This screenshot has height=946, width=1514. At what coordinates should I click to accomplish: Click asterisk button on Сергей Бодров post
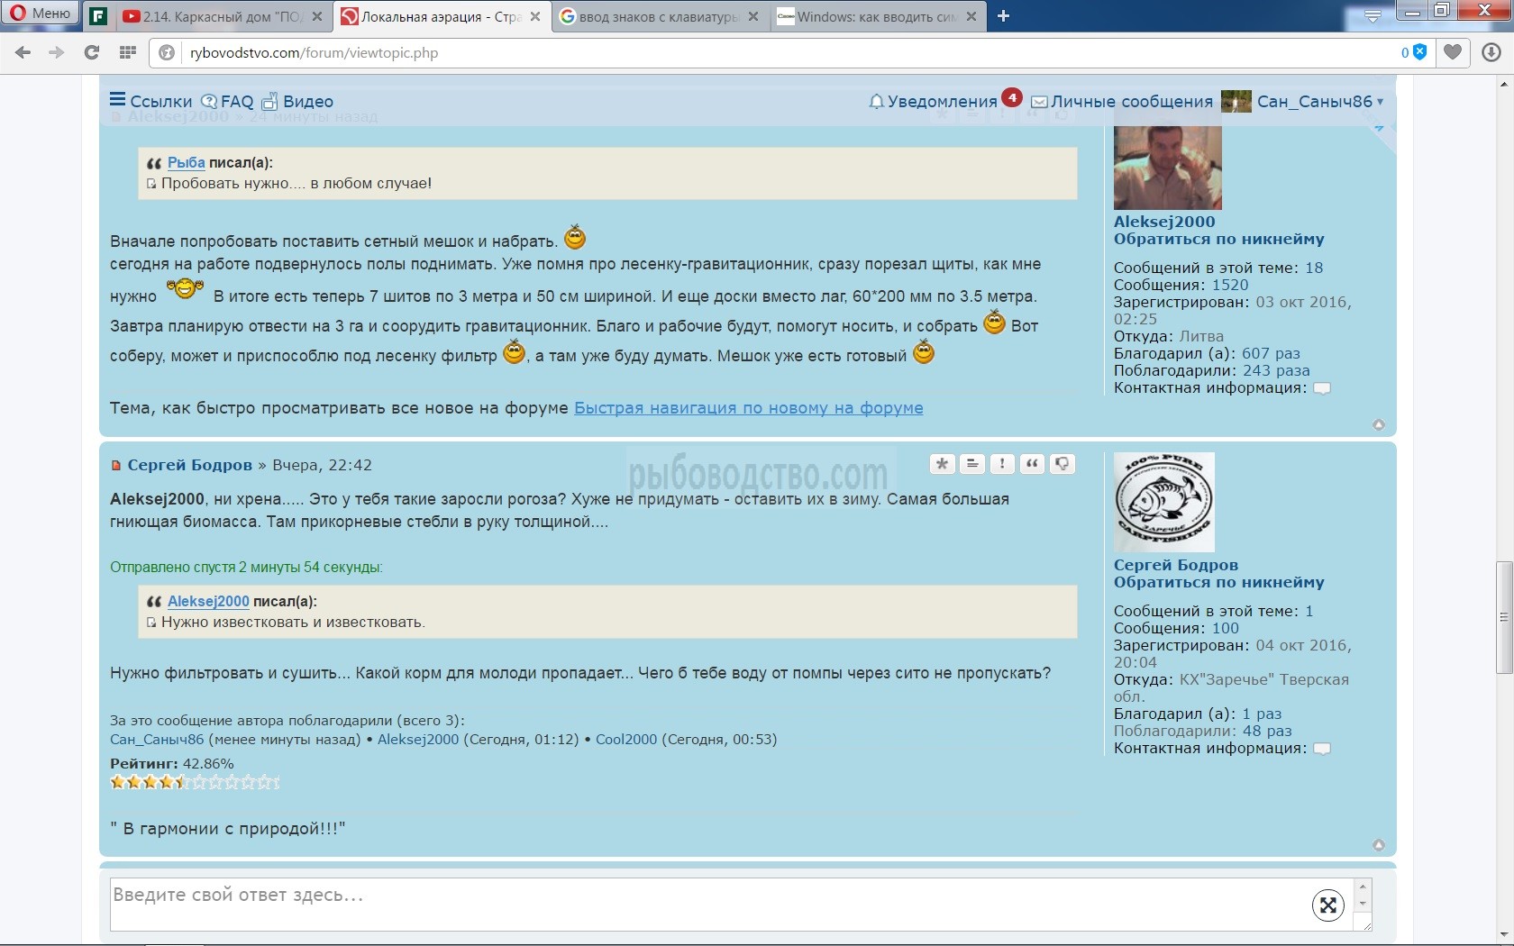942,464
